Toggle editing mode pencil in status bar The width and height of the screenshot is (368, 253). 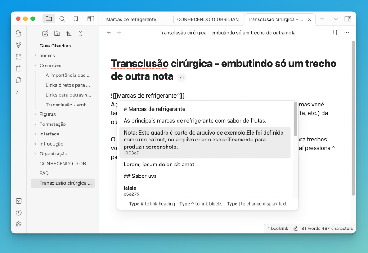point(295,229)
